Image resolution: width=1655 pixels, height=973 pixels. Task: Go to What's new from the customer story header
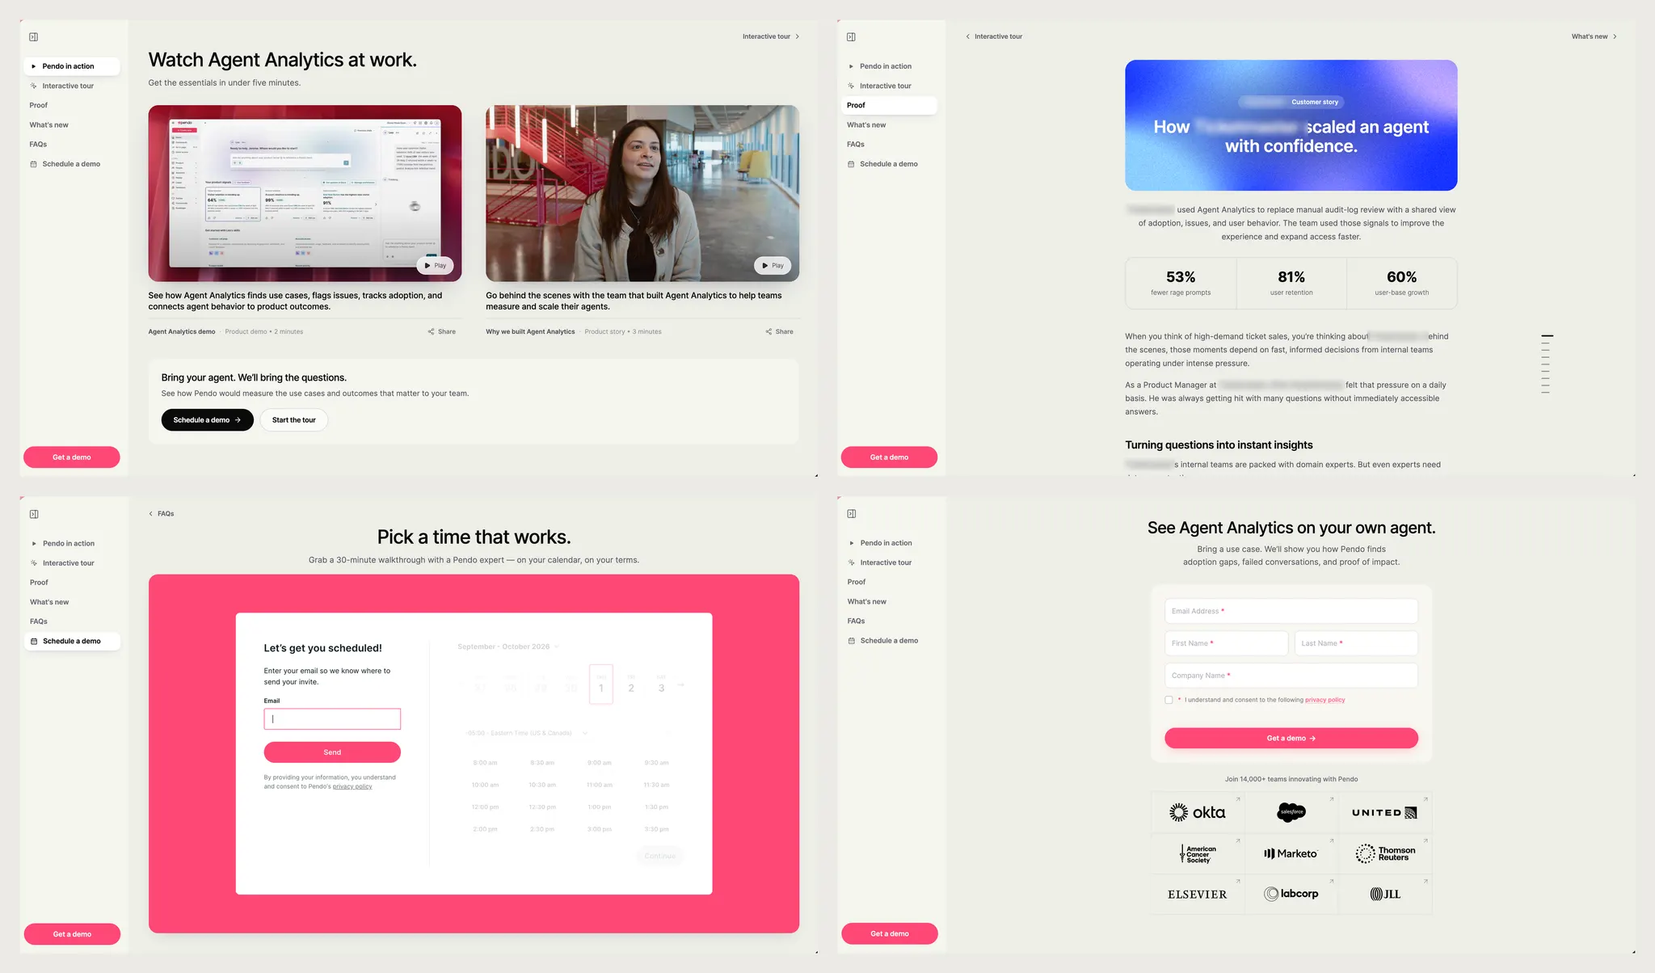coord(1594,36)
